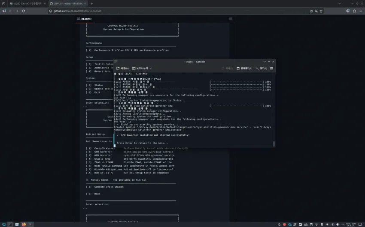Open the keyboard layout tray icon

pos(306,224)
